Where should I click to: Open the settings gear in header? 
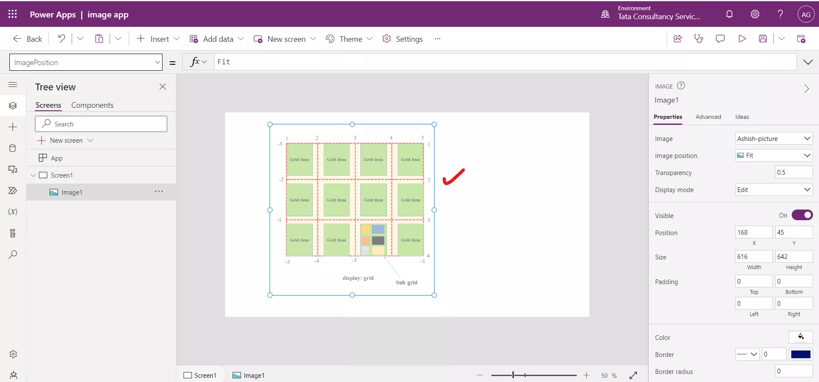click(755, 14)
